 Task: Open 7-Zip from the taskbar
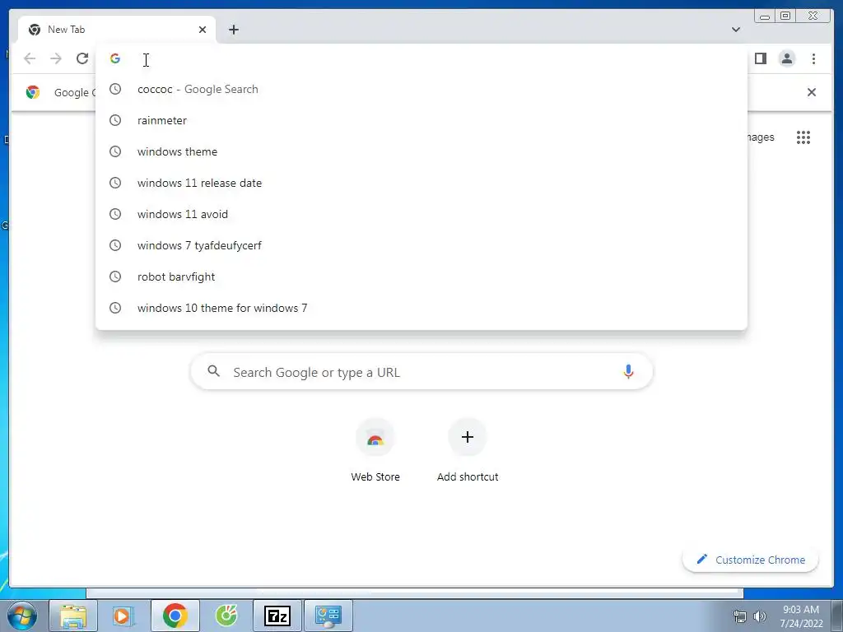277,616
